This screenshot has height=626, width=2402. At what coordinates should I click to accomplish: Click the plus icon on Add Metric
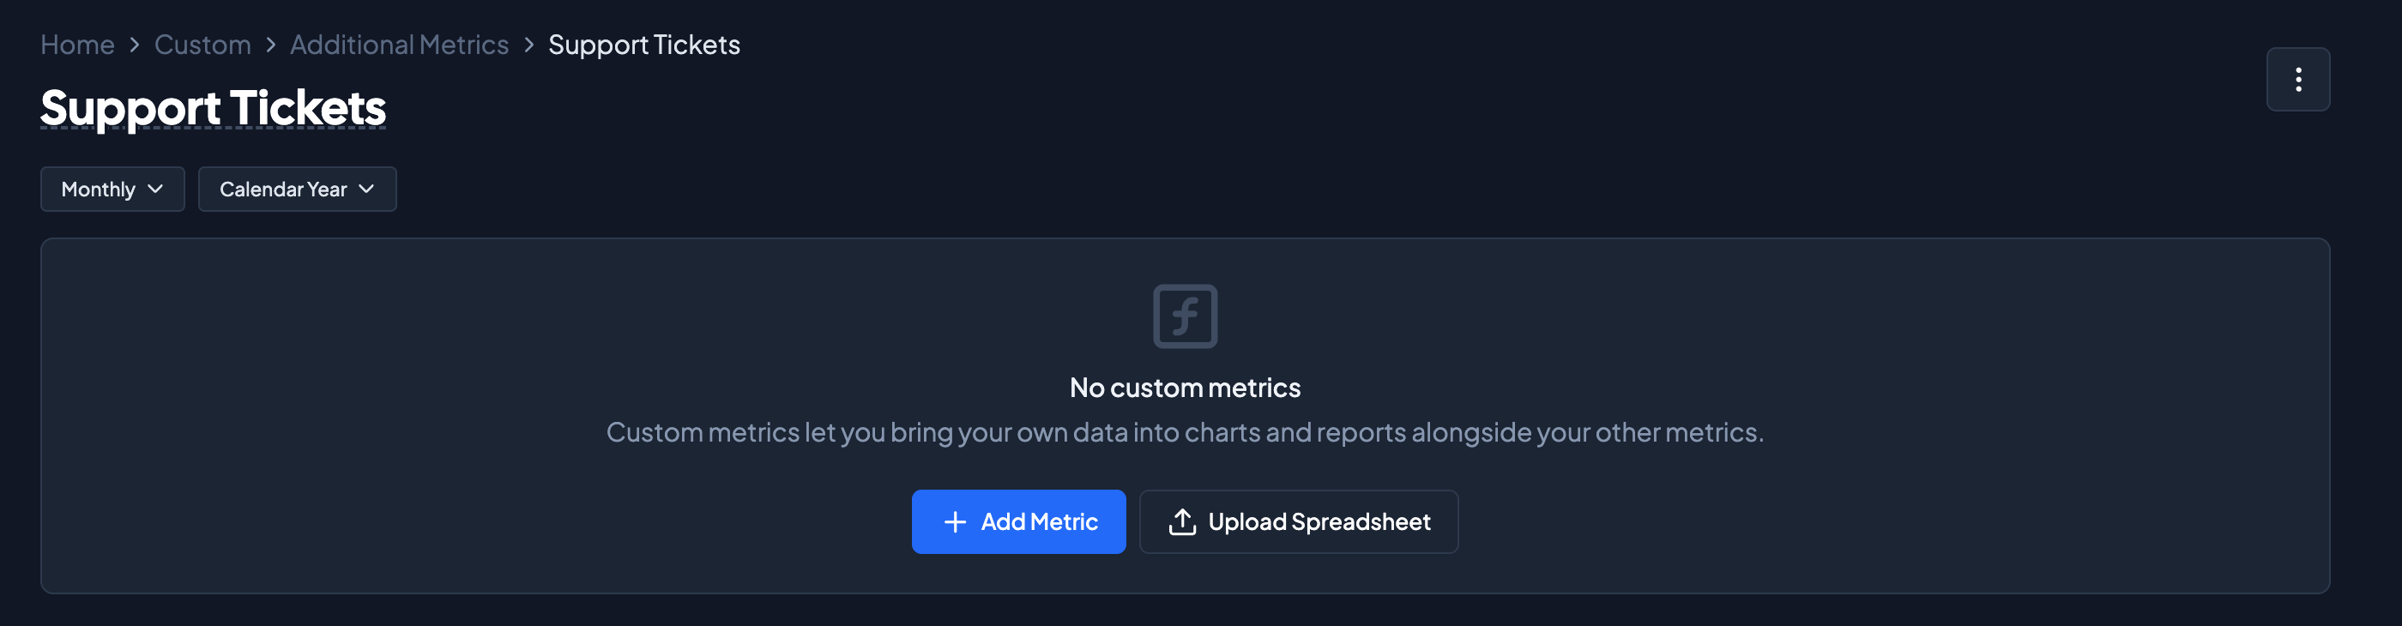[x=955, y=521]
